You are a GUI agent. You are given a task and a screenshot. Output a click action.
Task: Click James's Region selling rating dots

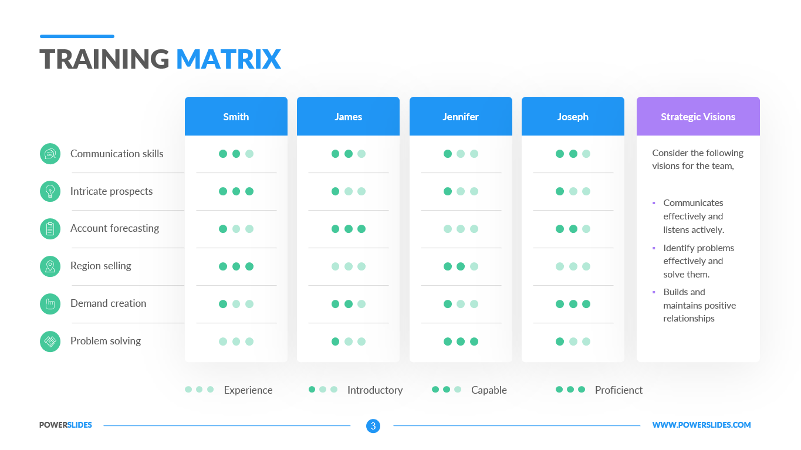pos(348,266)
